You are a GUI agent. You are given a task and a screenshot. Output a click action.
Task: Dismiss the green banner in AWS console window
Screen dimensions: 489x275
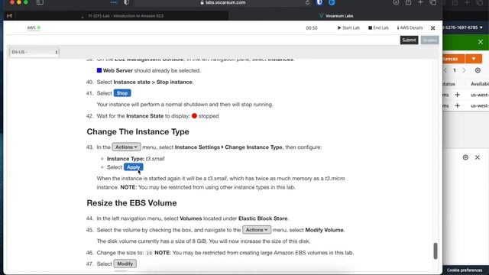pyautogui.click(x=481, y=42)
